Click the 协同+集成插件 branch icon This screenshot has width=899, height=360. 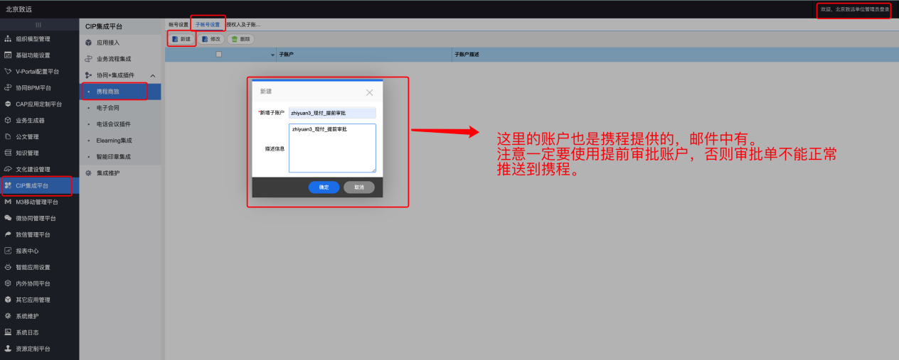tap(88, 75)
